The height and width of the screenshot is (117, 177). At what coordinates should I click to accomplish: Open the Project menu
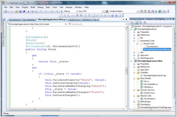[25, 7]
